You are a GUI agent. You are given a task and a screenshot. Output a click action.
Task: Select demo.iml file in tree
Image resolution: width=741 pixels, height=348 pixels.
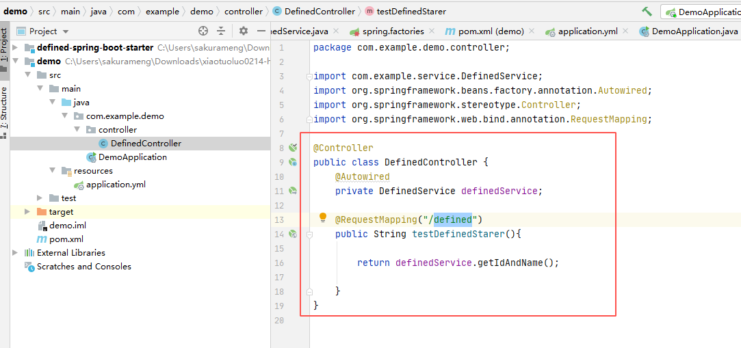[68, 226]
